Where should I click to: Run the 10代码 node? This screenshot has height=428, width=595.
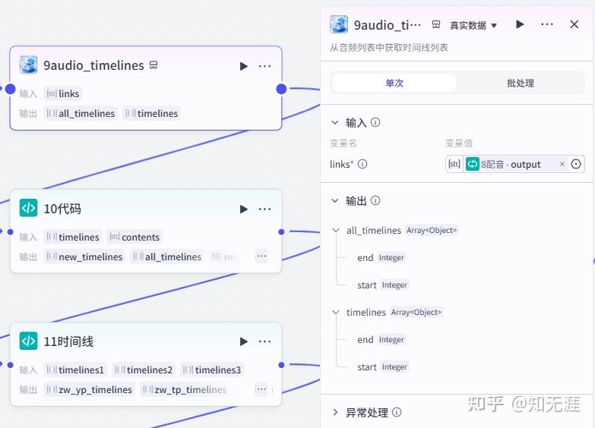[x=244, y=209]
